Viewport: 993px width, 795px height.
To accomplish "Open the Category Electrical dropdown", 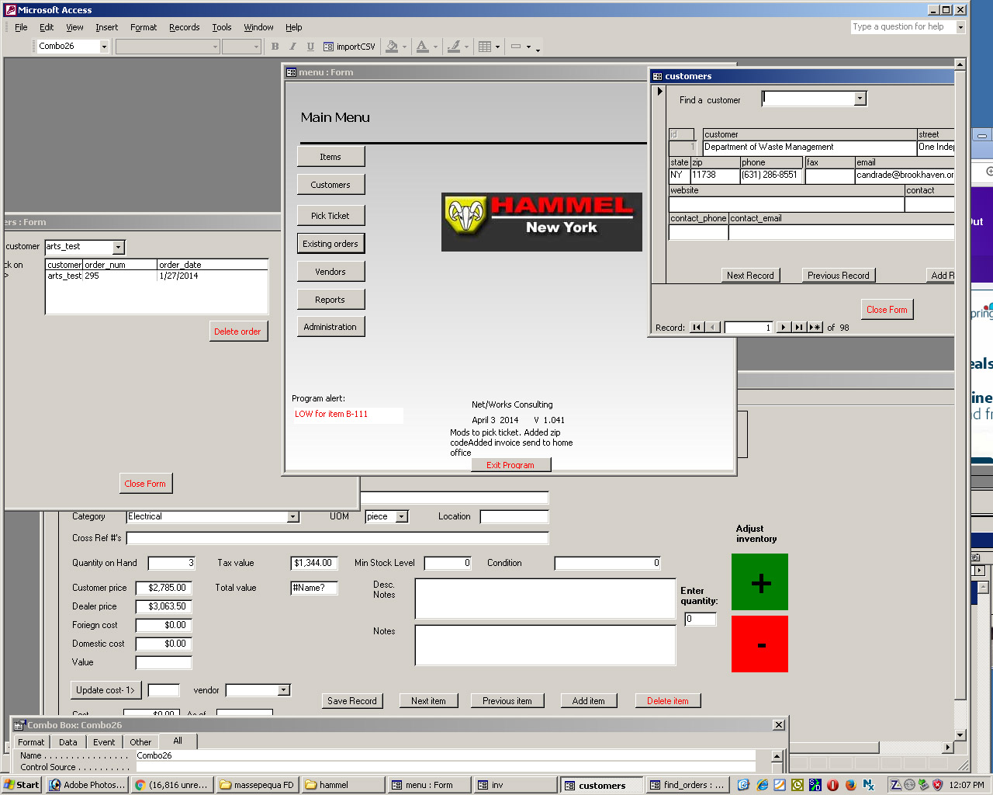I will 292,517.
